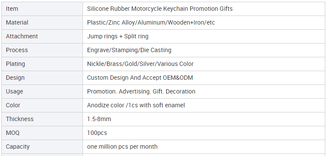The width and height of the screenshot is (327, 156).
Task: Click the Item label cell
Action: [x=42, y=9]
